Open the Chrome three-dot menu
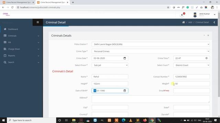This screenshot has width=220, height=123. click(x=217, y=8)
